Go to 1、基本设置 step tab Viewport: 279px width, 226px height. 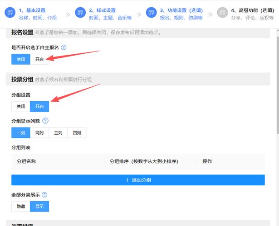tap(32, 10)
